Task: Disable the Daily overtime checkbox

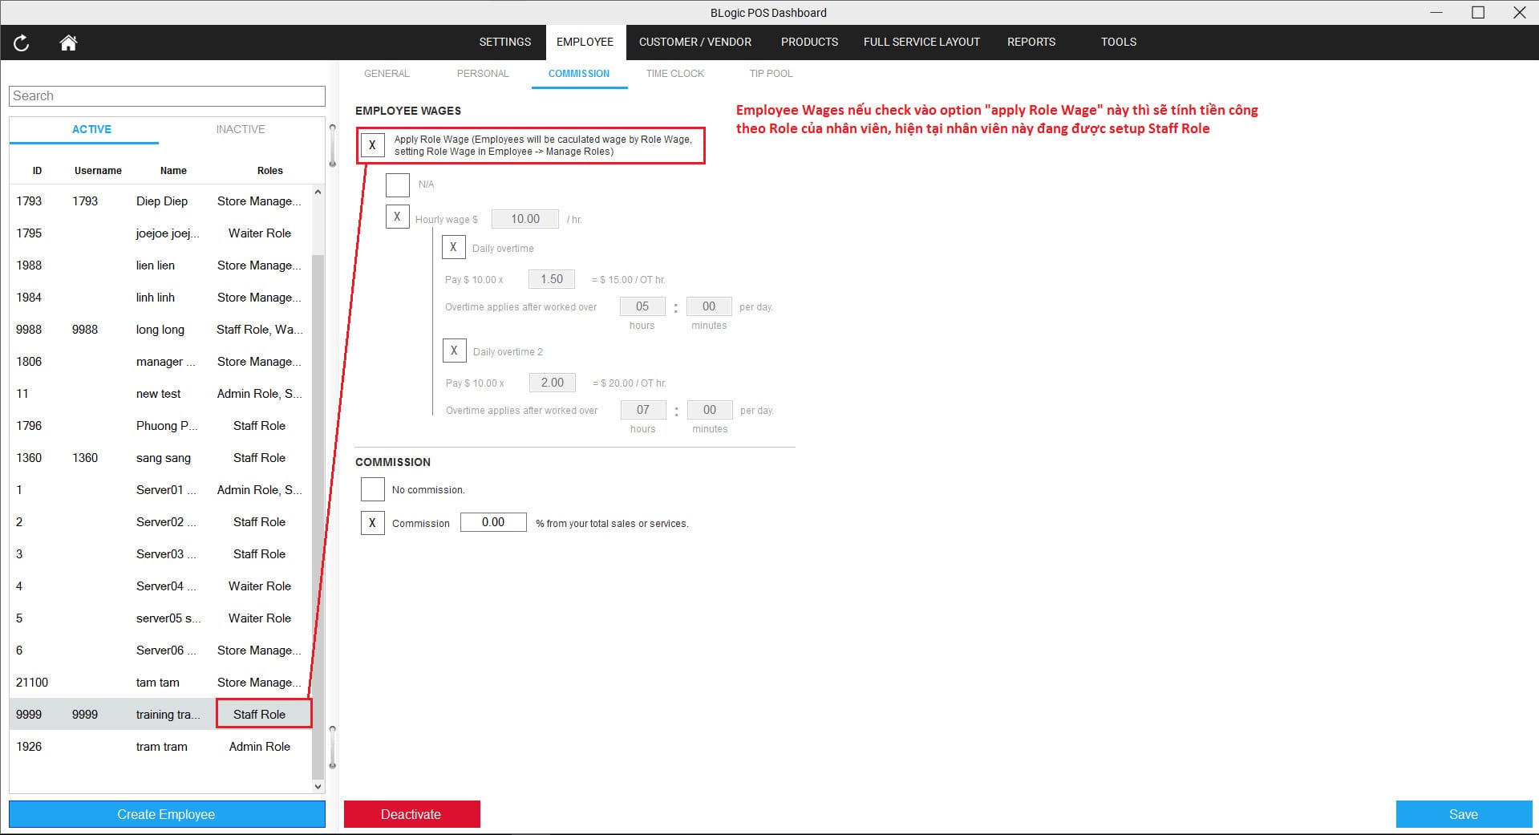Action: (x=454, y=247)
